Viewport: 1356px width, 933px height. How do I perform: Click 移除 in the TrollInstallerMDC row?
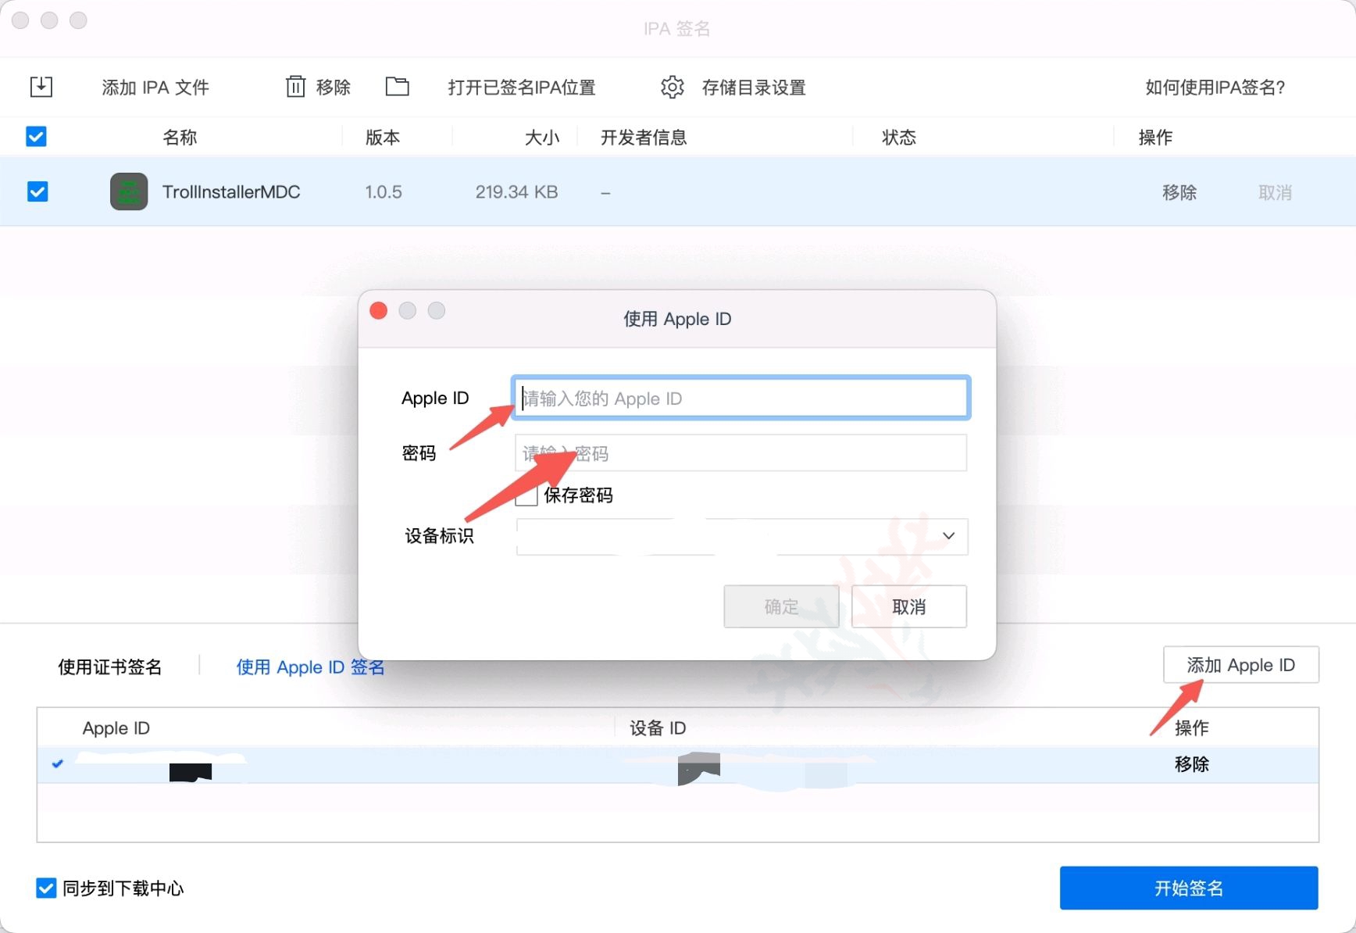point(1179,192)
